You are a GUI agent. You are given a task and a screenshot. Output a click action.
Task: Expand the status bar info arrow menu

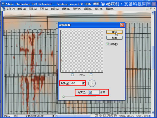(x=54, y=116)
